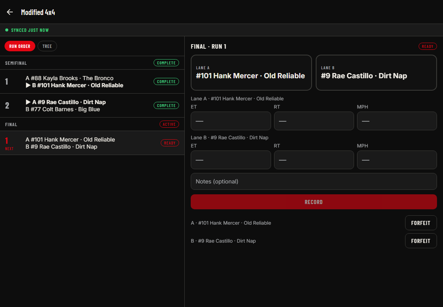Click 'B · #9 Rae Castillo · Dirt Nap' forfeit label
Viewport: 443px width, 307px height.
point(223,241)
